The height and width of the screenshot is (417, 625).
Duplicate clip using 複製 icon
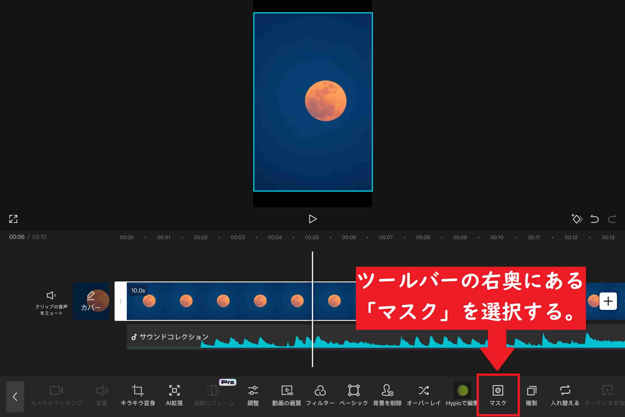531,394
